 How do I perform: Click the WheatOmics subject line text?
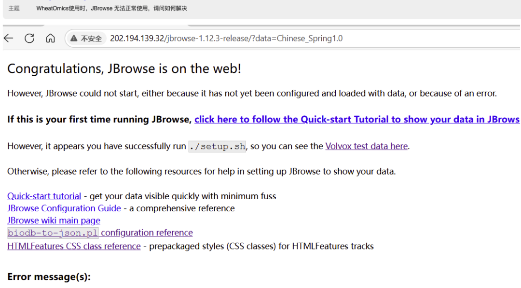[111, 8]
